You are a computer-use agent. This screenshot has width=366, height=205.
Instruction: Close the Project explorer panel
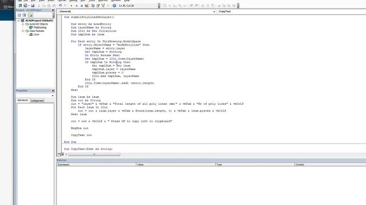[53, 10]
